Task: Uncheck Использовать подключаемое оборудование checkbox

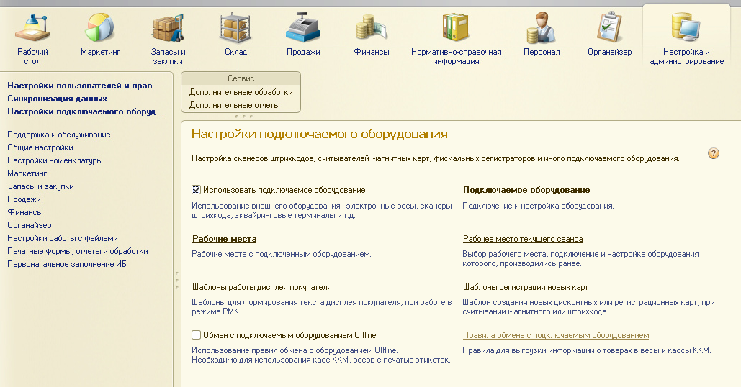Action: (x=196, y=190)
